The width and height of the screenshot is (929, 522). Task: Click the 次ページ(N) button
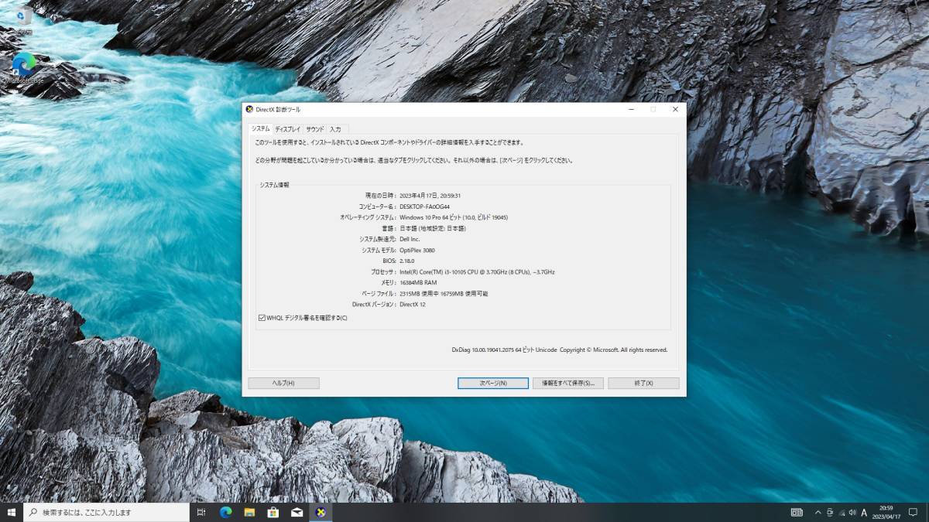493,383
